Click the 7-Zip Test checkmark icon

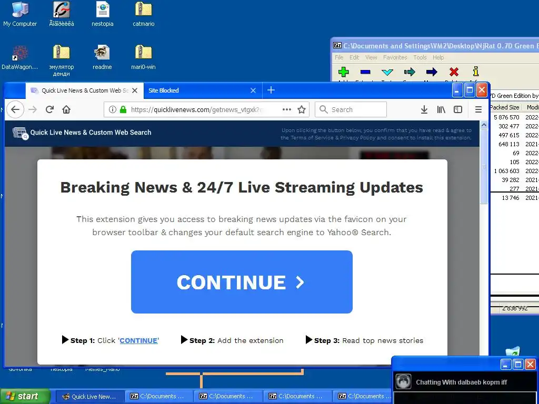pos(387,72)
